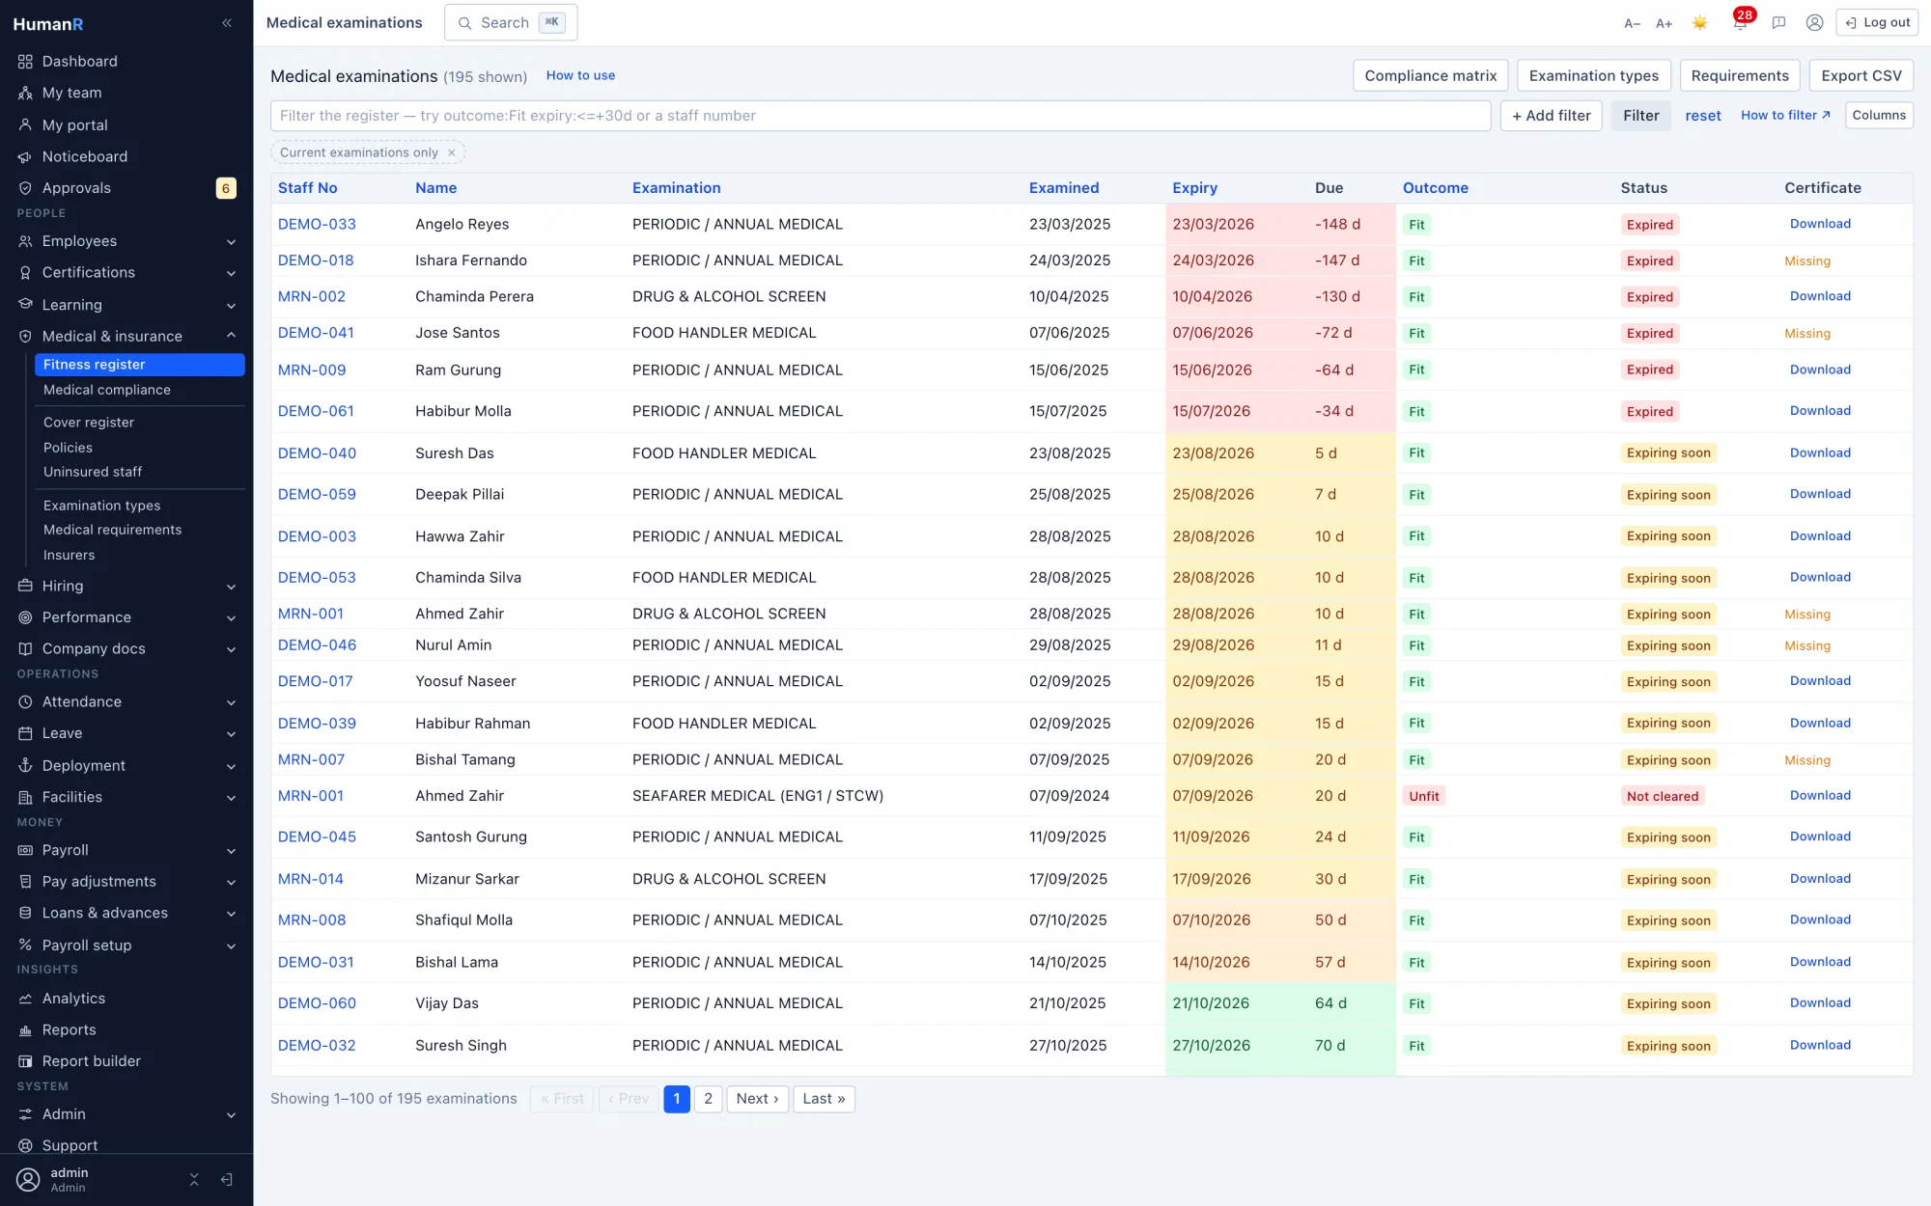Sort table by Expiry column header
Screen dimensions: 1931x1206
point(1194,188)
